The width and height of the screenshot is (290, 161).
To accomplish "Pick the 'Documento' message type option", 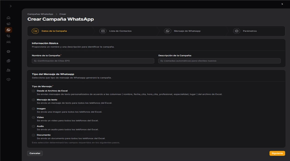I will 34,135.
